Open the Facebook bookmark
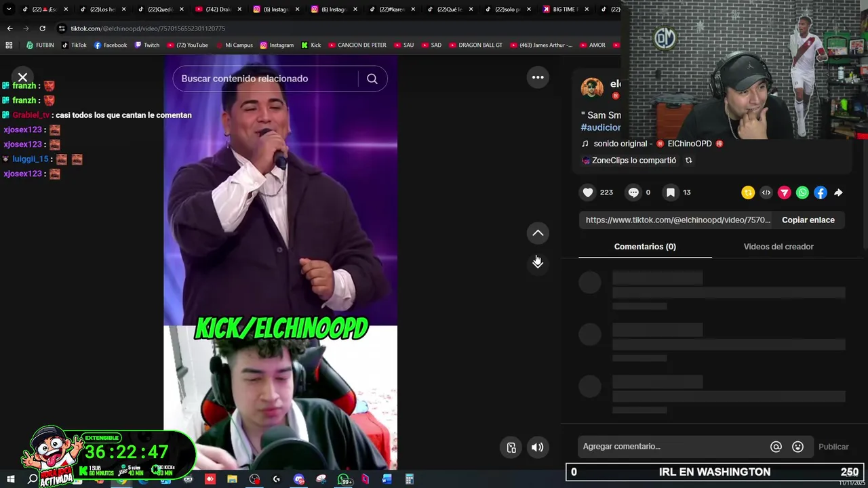The image size is (868, 488). [111, 45]
